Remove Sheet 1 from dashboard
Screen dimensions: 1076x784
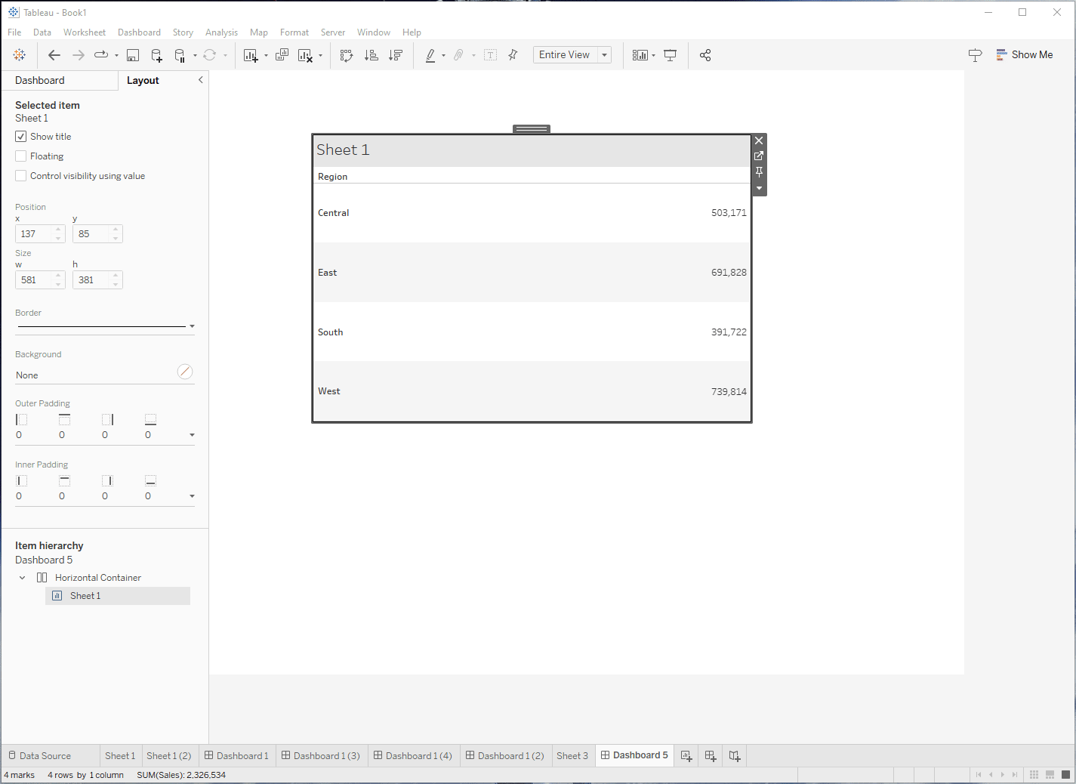pos(759,140)
